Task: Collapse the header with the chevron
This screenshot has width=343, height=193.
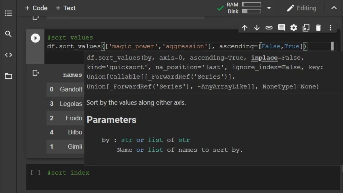Action: [334, 8]
